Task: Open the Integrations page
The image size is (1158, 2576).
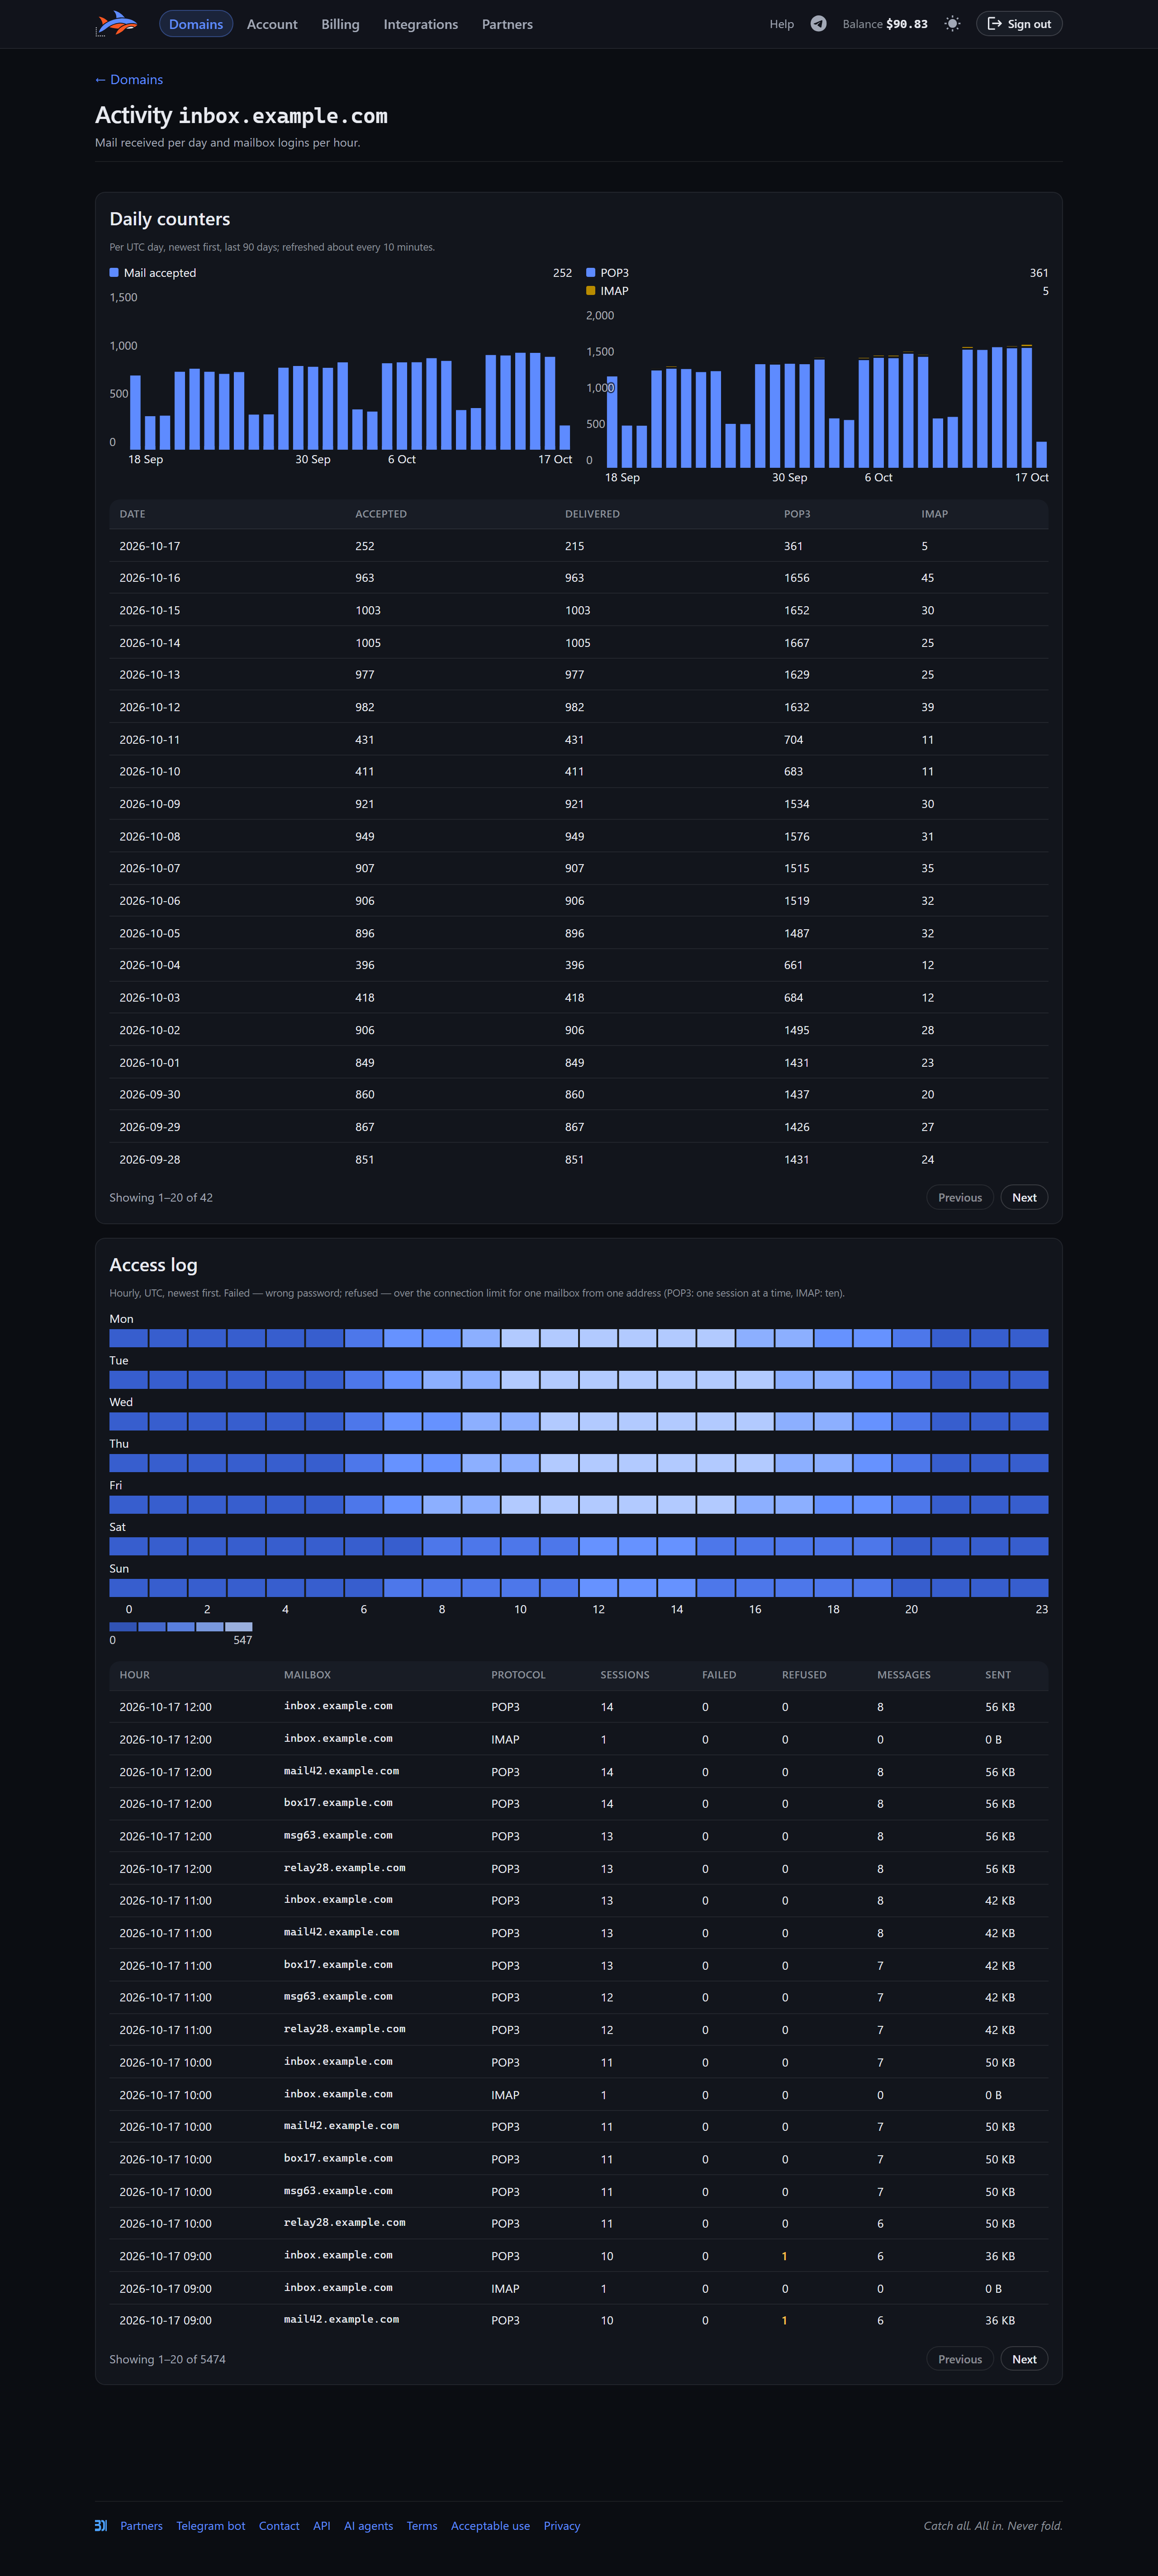Action: click(421, 24)
